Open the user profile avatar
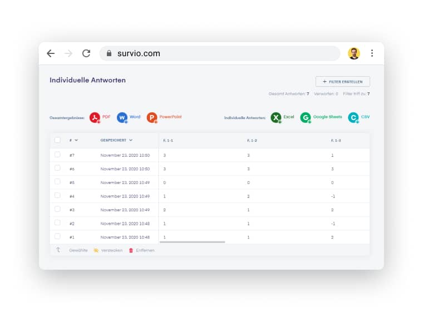 354,53
